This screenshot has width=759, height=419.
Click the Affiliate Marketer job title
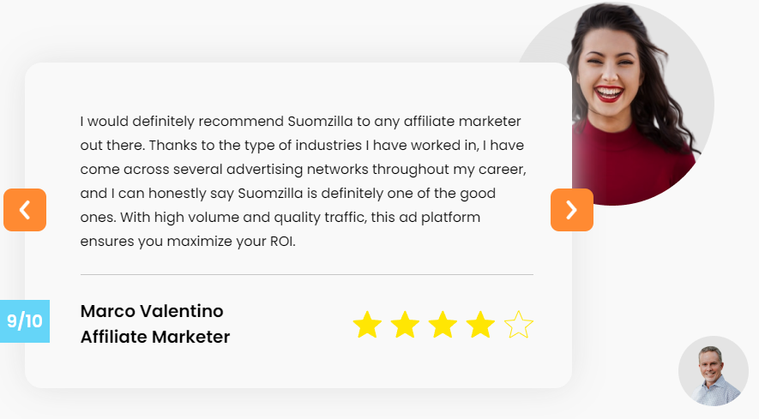coord(155,338)
